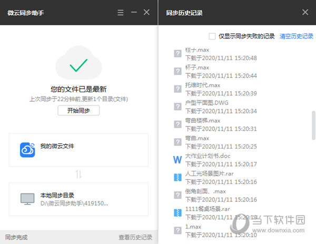
Task: Click the file icon for 托维时代.max
Action: [x=177, y=89]
